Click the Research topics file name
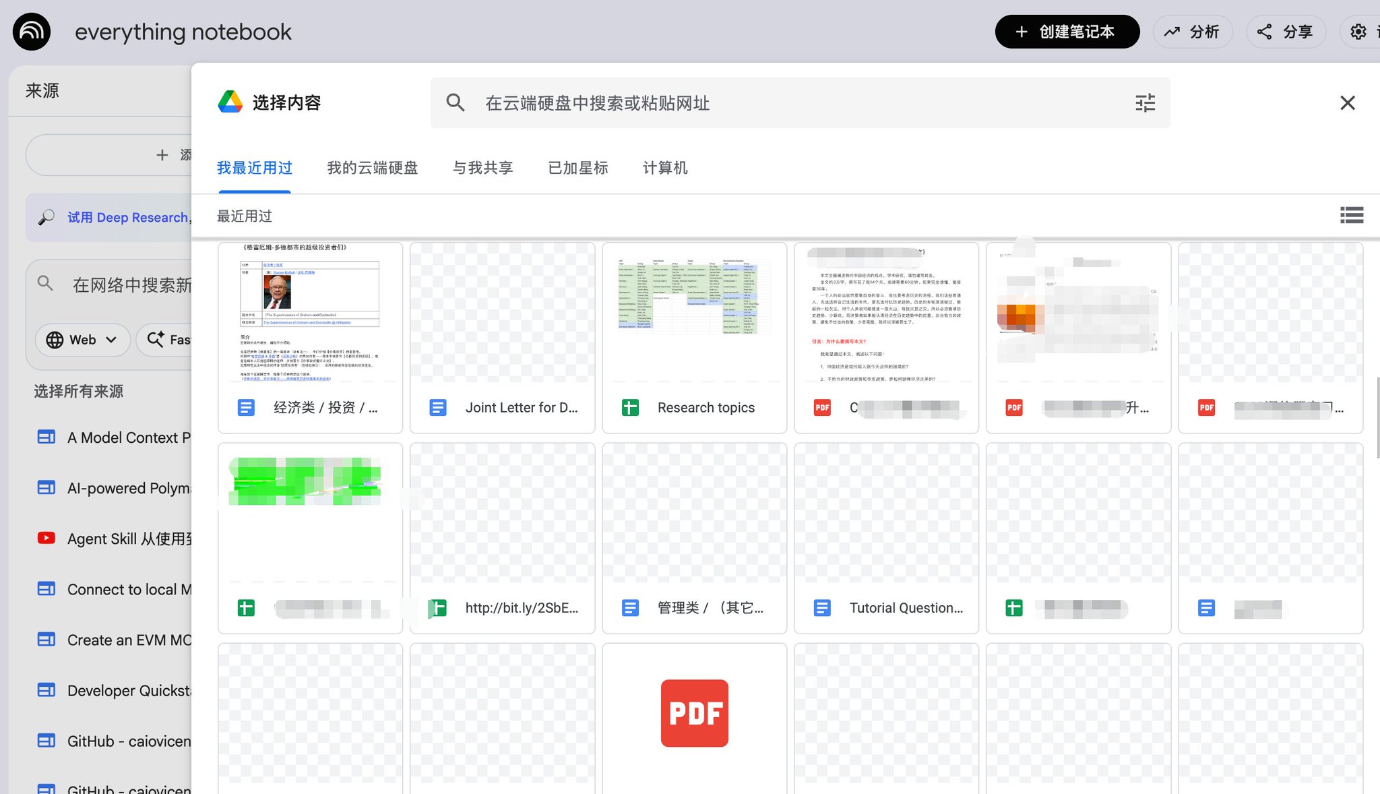 pos(706,408)
